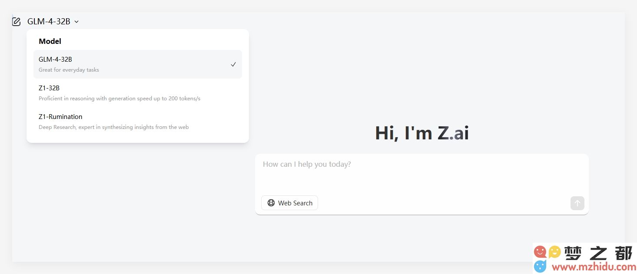Viewport: 637px width, 274px height.
Task: Click the checkmark beside the GLM-4-32B option
Action: (233, 64)
